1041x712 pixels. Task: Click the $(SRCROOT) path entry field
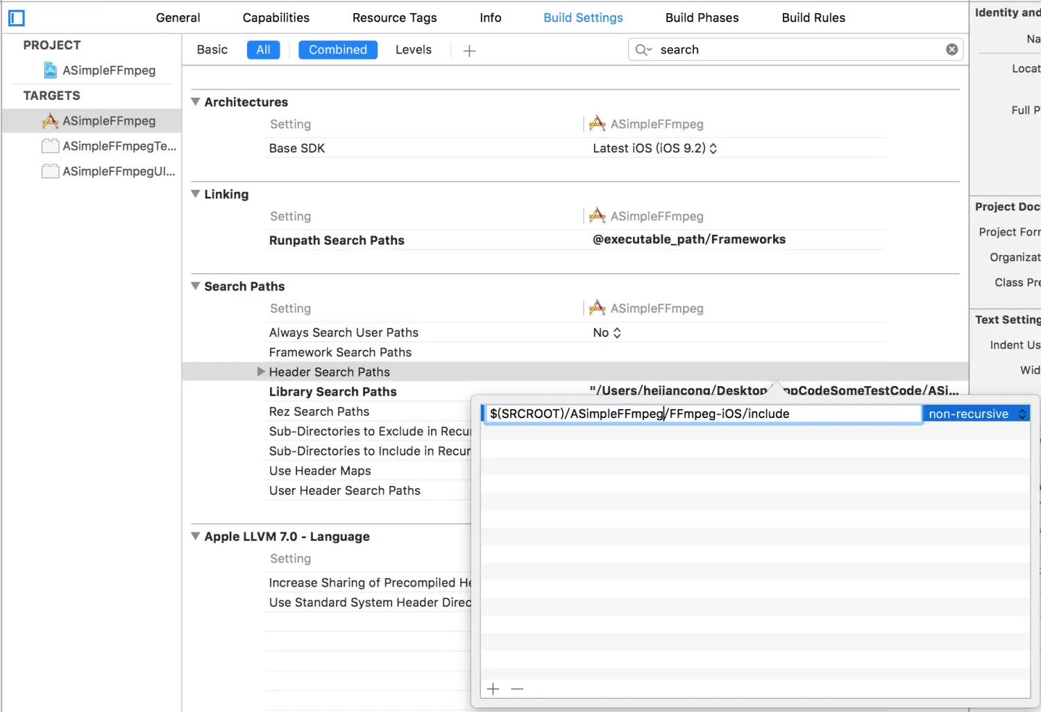pos(702,414)
